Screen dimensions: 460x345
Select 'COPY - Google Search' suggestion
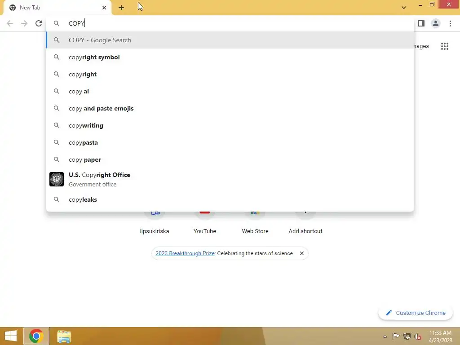230,40
